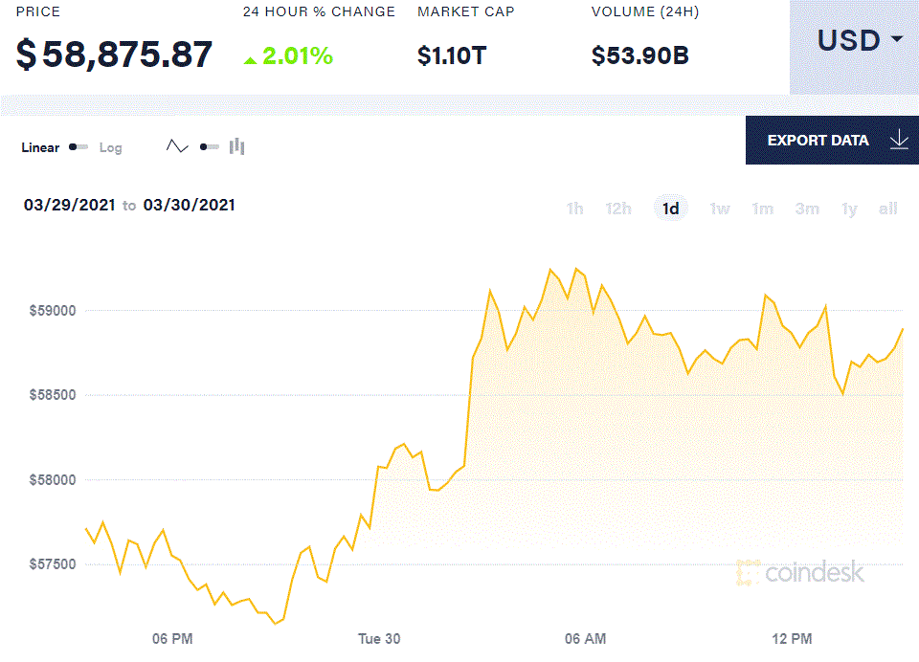The height and width of the screenshot is (662, 919).
Task: Click the coindesk logo
Action: (x=801, y=574)
